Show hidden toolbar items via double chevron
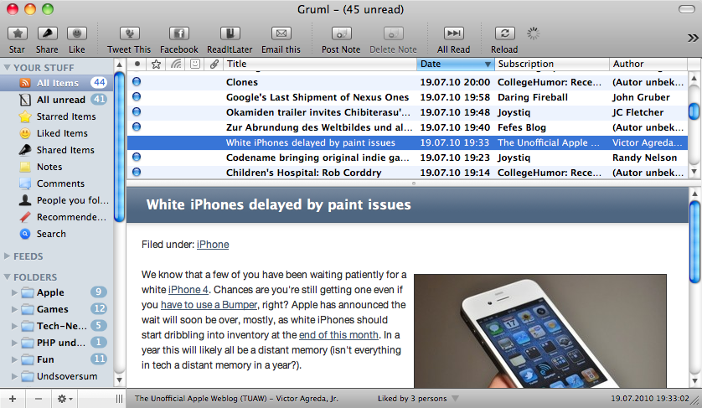702x408 pixels. [693, 38]
